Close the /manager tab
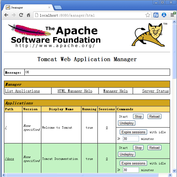177x177 pixels. coord(49,7)
